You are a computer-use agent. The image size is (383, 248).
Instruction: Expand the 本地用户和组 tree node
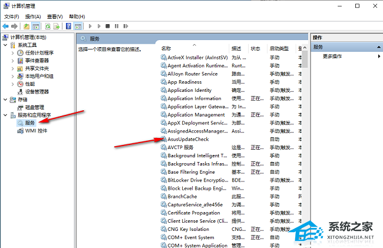tap(13, 76)
